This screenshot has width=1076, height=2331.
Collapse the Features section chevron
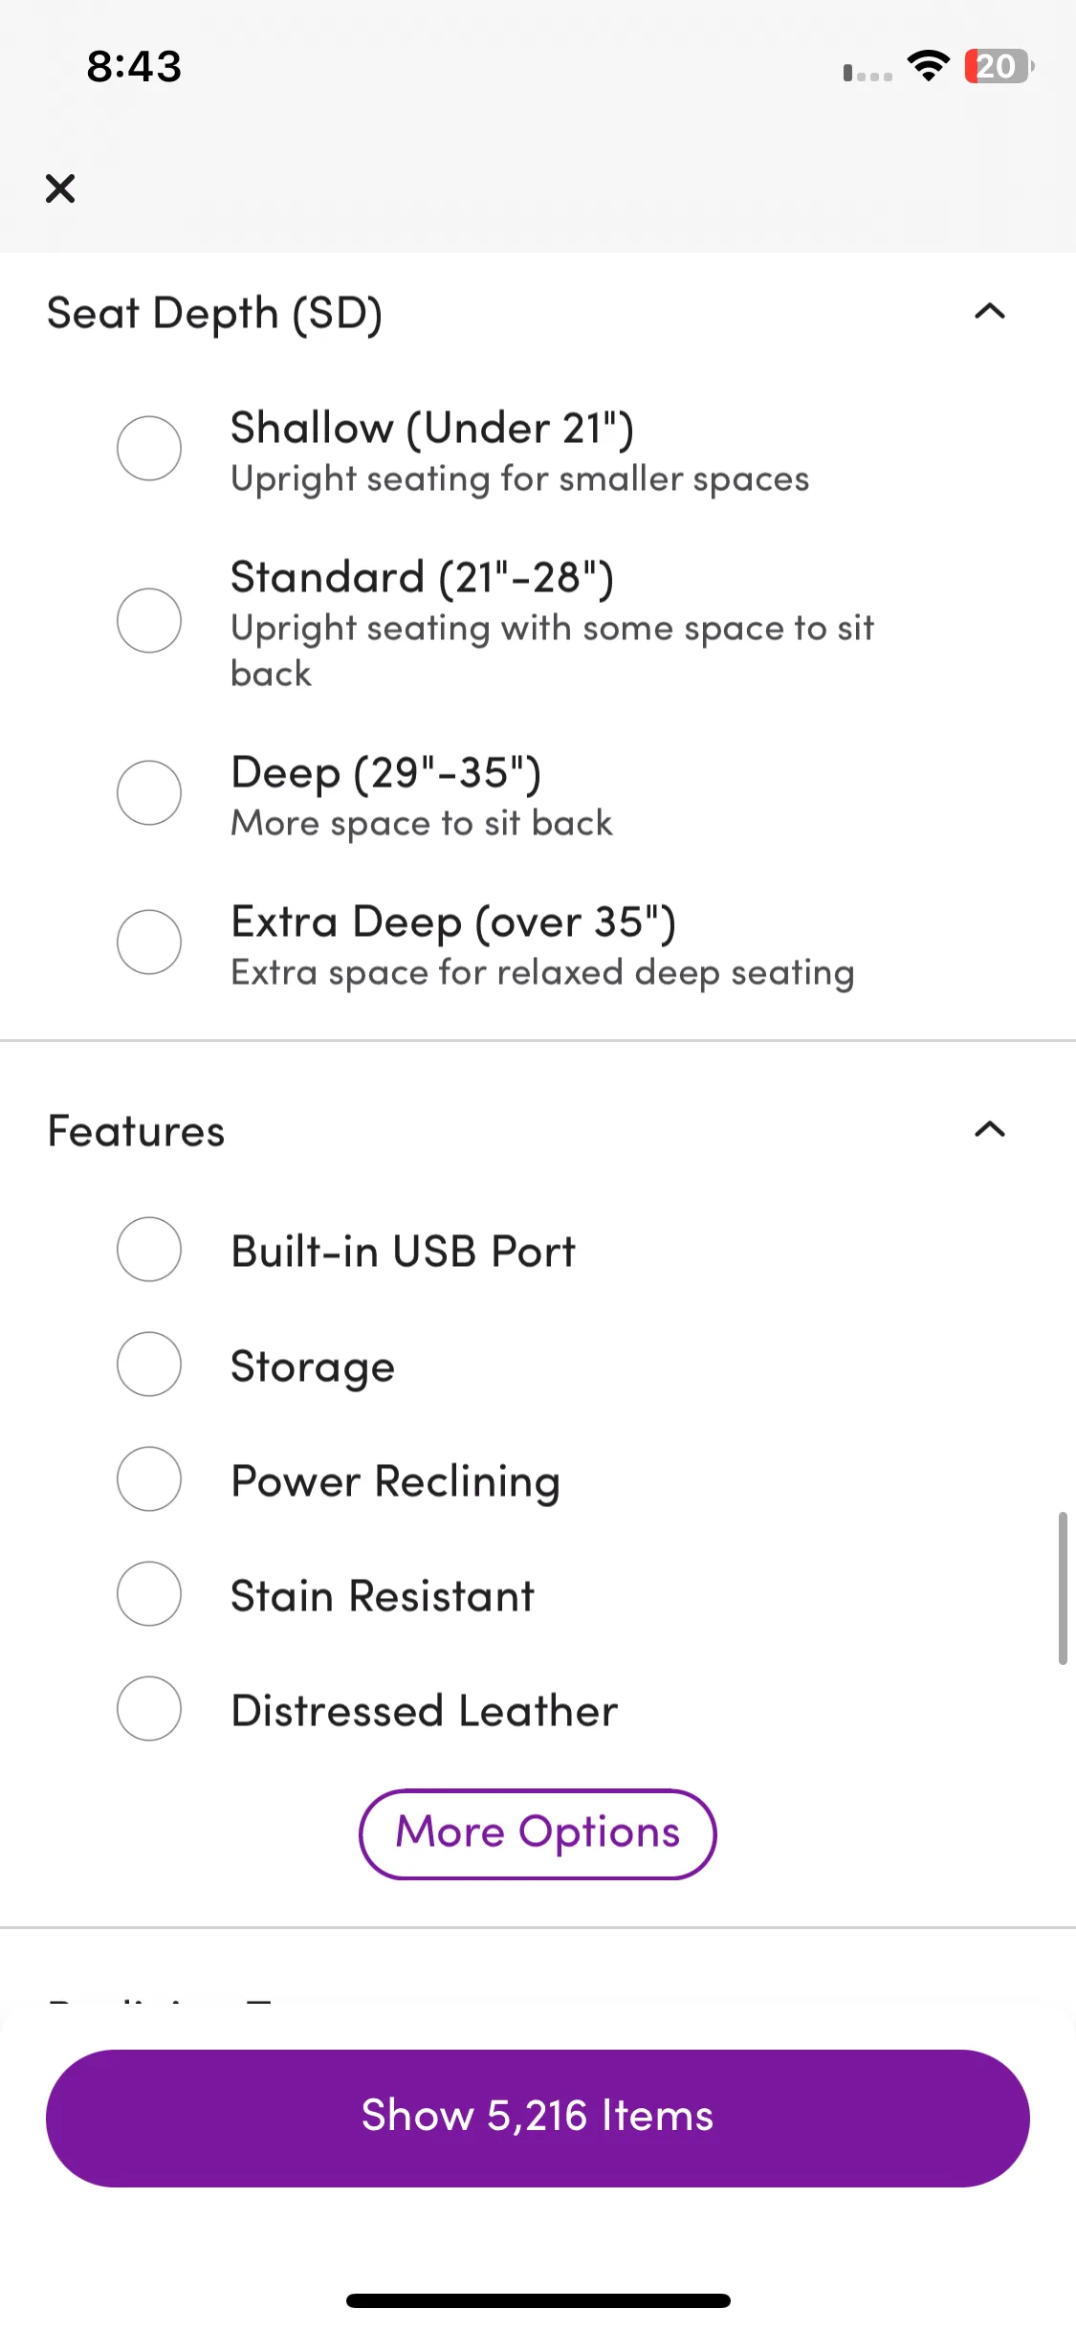click(990, 1129)
